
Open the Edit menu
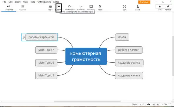tap(10, 2)
